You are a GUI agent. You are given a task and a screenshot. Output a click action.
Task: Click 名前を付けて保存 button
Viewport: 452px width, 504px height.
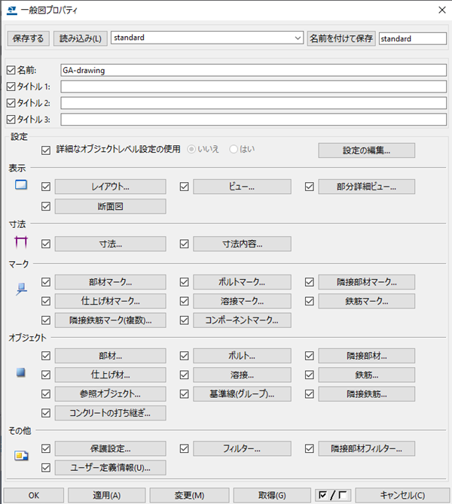tap(341, 38)
